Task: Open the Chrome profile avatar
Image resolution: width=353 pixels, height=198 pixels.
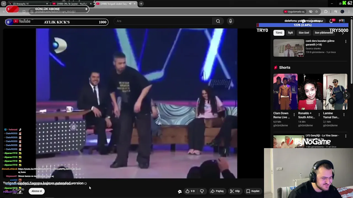Action: [342, 12]
